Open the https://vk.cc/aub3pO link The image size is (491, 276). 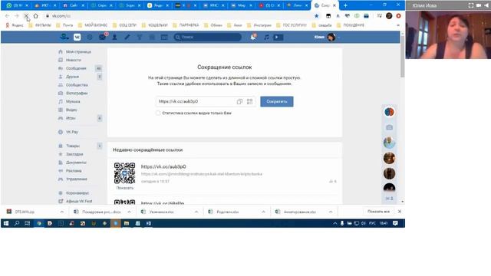click(163, 166)
